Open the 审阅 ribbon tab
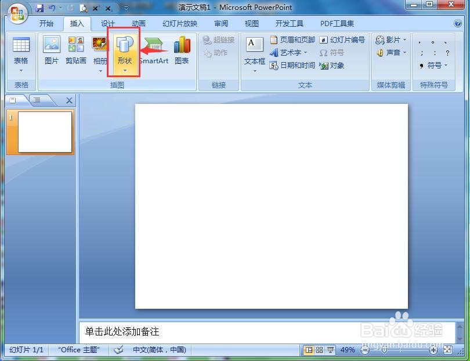 221,23
